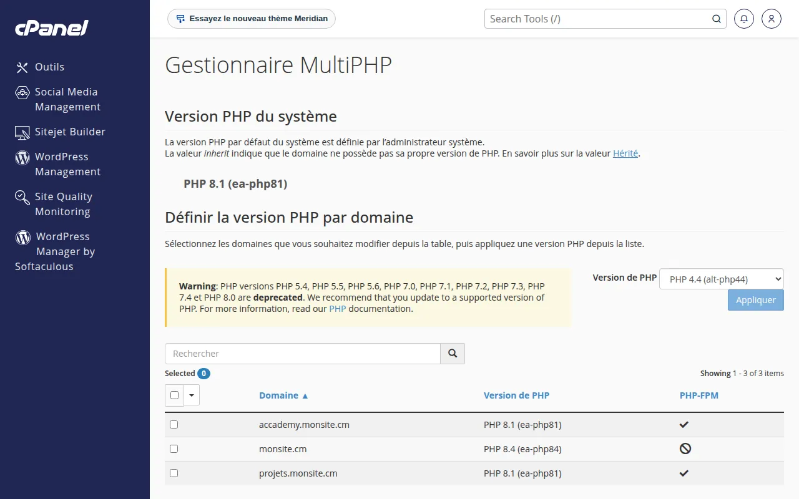Click the Appliquer button
The height and width of the screenshot is (499, 799).
pos(756,300)
